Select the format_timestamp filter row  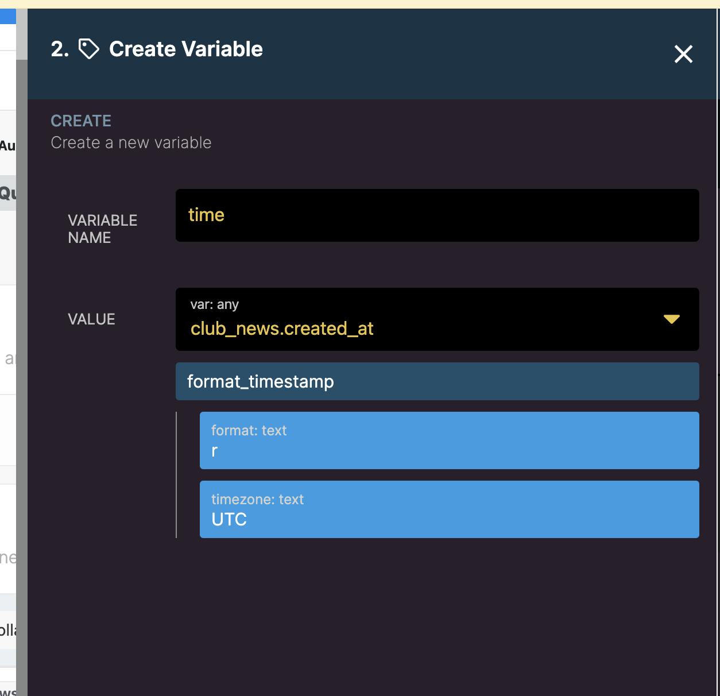coord(437,381)
